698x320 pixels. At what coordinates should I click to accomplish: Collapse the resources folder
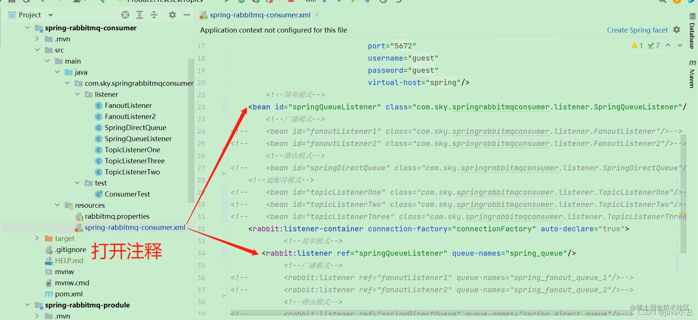(x=57, y=205)
